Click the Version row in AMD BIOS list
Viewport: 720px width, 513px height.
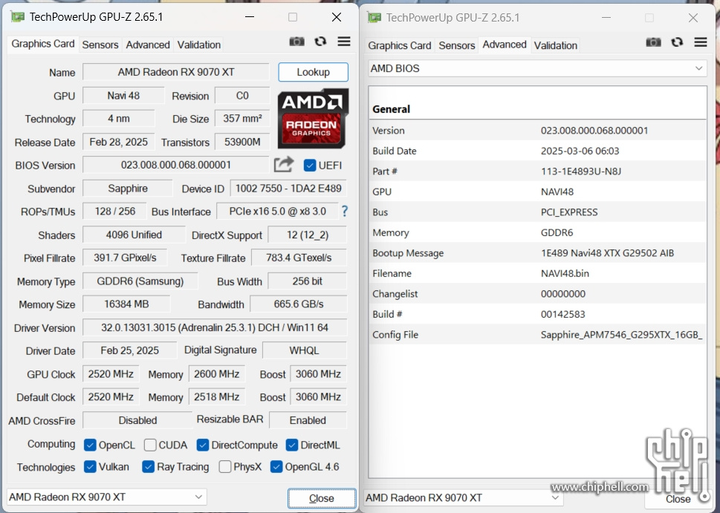[x=537, y=131]
